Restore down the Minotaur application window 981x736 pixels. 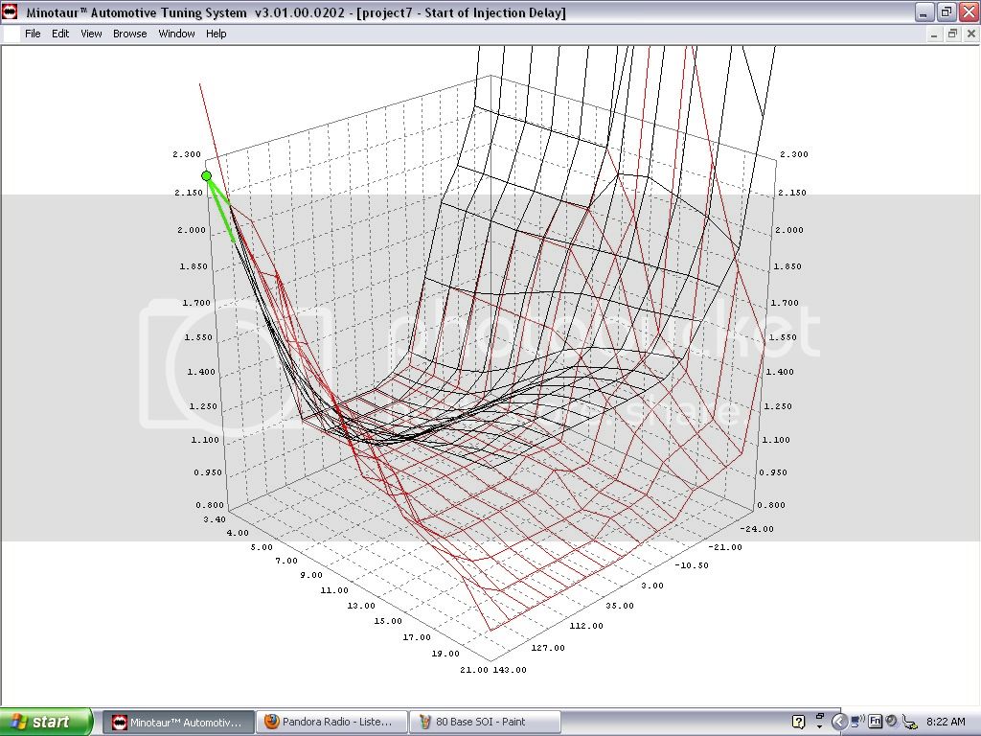946,11
